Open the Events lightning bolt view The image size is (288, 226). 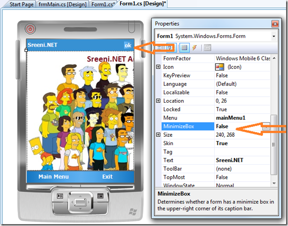pyautogui.click(x=195, y=48)
